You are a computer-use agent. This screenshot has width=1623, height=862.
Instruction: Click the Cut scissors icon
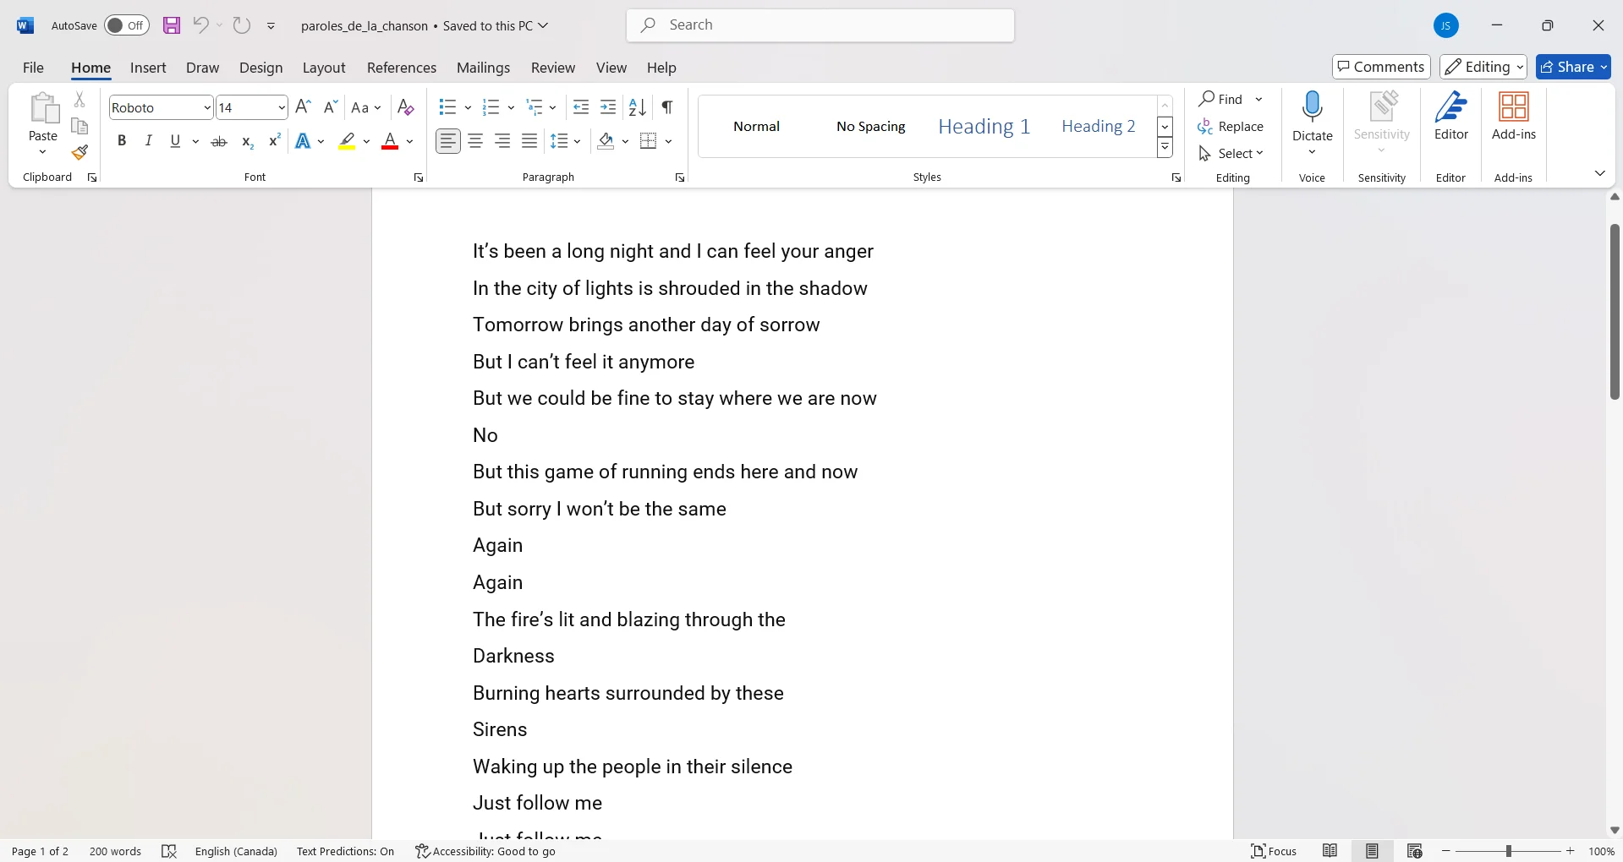[x=80, y=100]
